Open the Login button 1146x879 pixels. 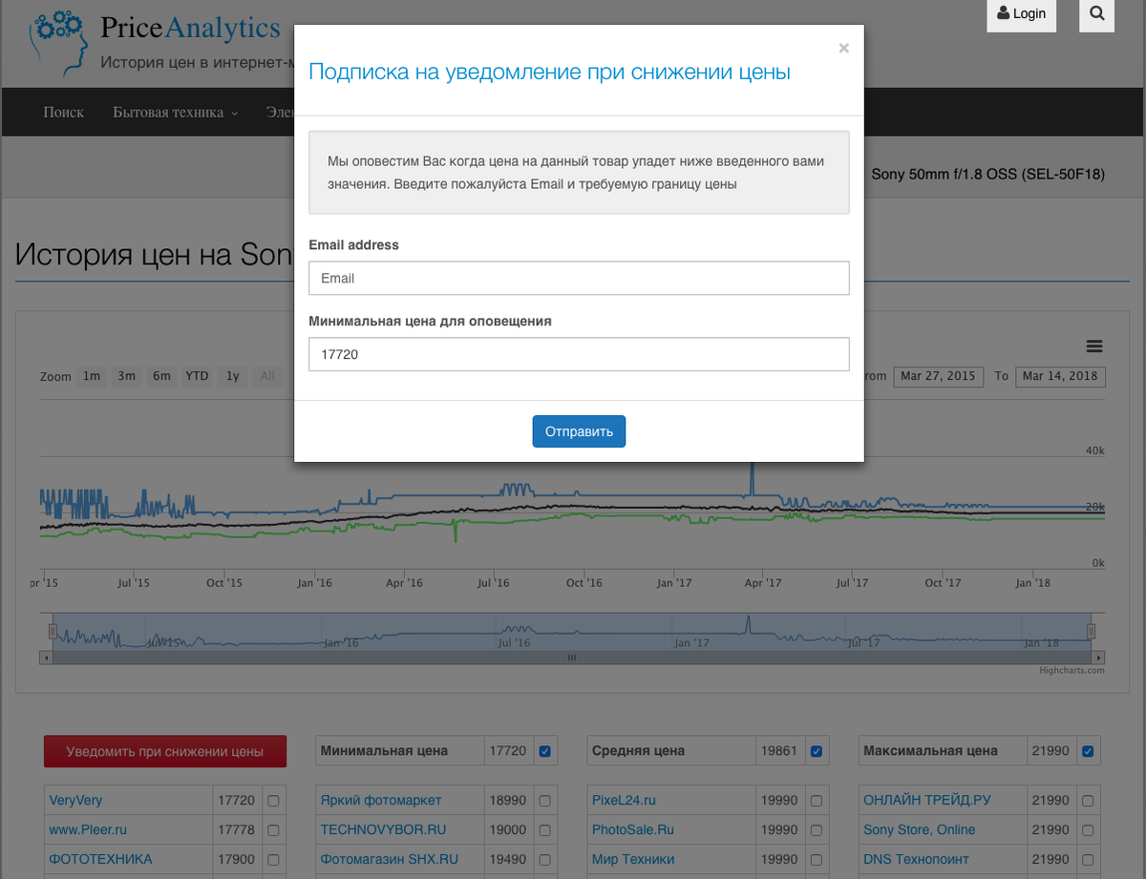[1021, 14]
